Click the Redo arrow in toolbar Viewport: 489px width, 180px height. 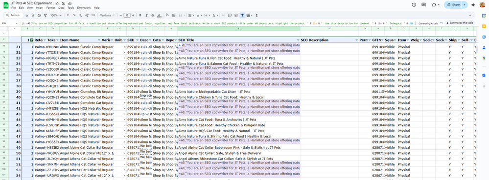point(33,15)
